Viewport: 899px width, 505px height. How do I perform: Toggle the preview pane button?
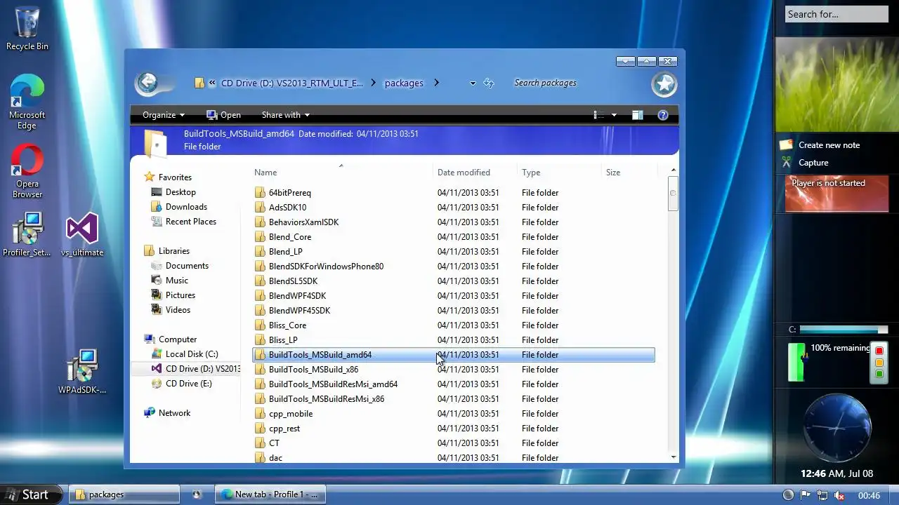tap(638, 115)
